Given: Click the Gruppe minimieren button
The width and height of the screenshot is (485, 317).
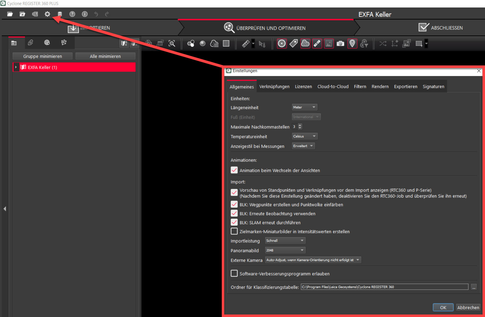Looking at the screenshot, I should [43, 56].
